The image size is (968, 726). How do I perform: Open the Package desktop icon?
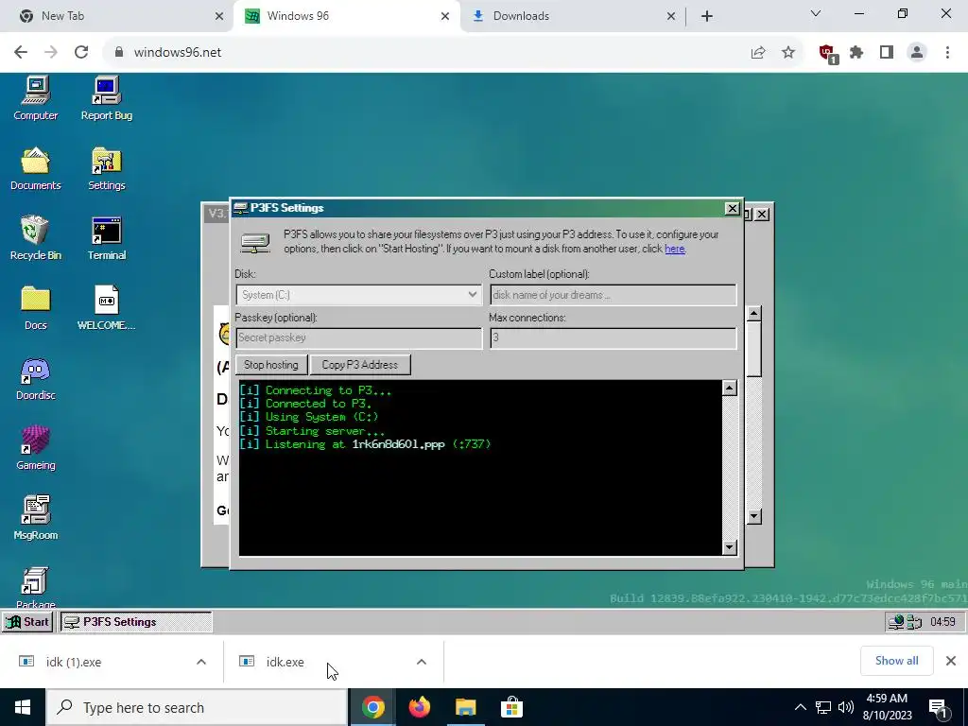[35, 586]
